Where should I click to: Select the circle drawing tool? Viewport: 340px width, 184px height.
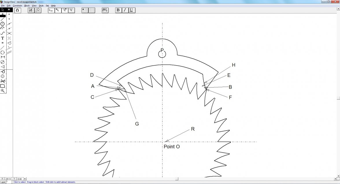[x=3, y=24]
